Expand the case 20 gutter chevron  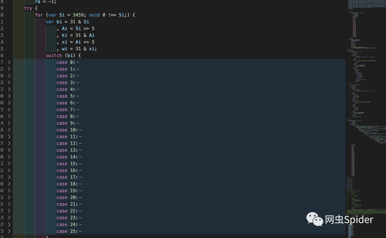tap(9, 197)
